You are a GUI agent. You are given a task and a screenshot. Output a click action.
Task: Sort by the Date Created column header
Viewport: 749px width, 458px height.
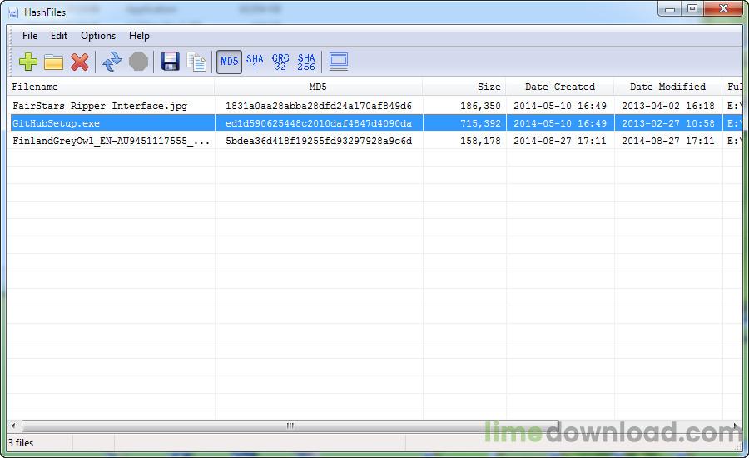click(x=560, y=87)
